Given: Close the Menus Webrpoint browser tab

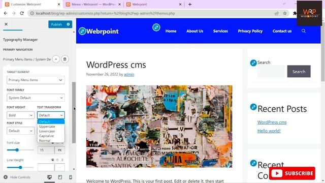Looking at the screenshot, I should [119, 5].
